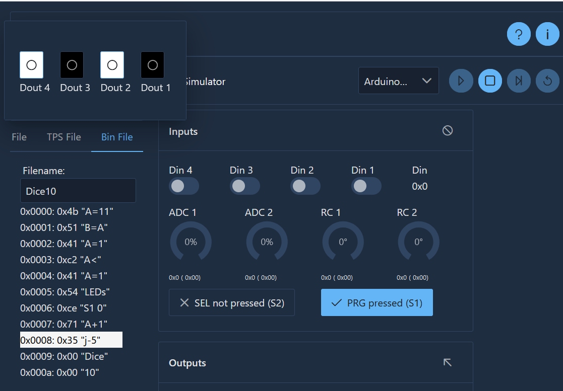Open the info icon button

tap(547, 35)
